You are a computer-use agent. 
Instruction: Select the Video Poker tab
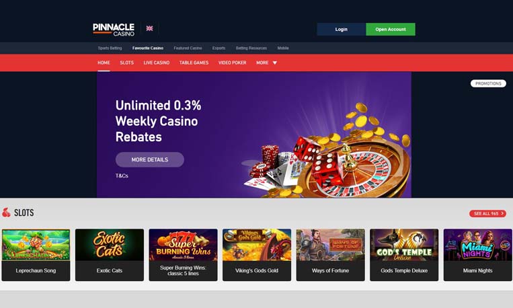[x=232, y=63]
